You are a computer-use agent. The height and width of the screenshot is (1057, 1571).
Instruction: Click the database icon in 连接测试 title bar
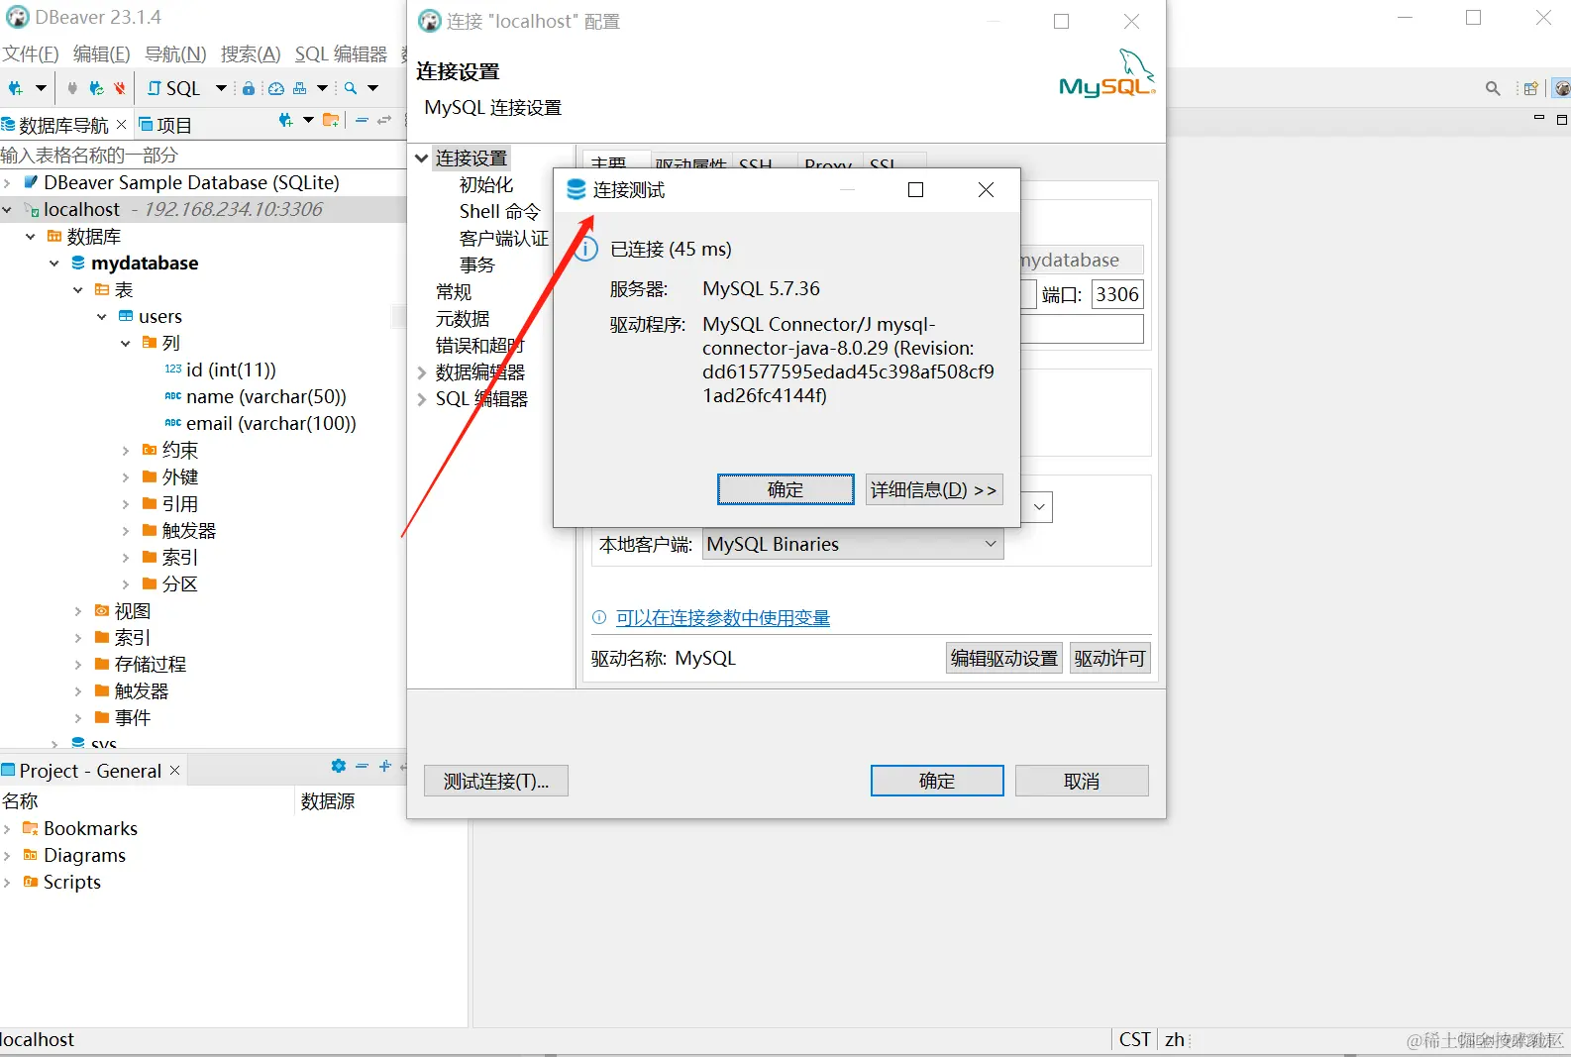coord(576,189)
